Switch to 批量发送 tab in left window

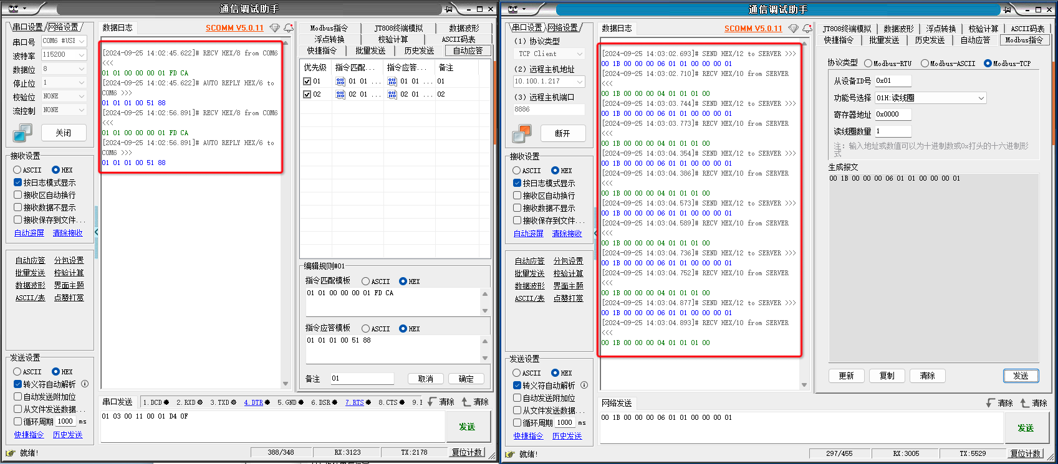click(370, 51)
